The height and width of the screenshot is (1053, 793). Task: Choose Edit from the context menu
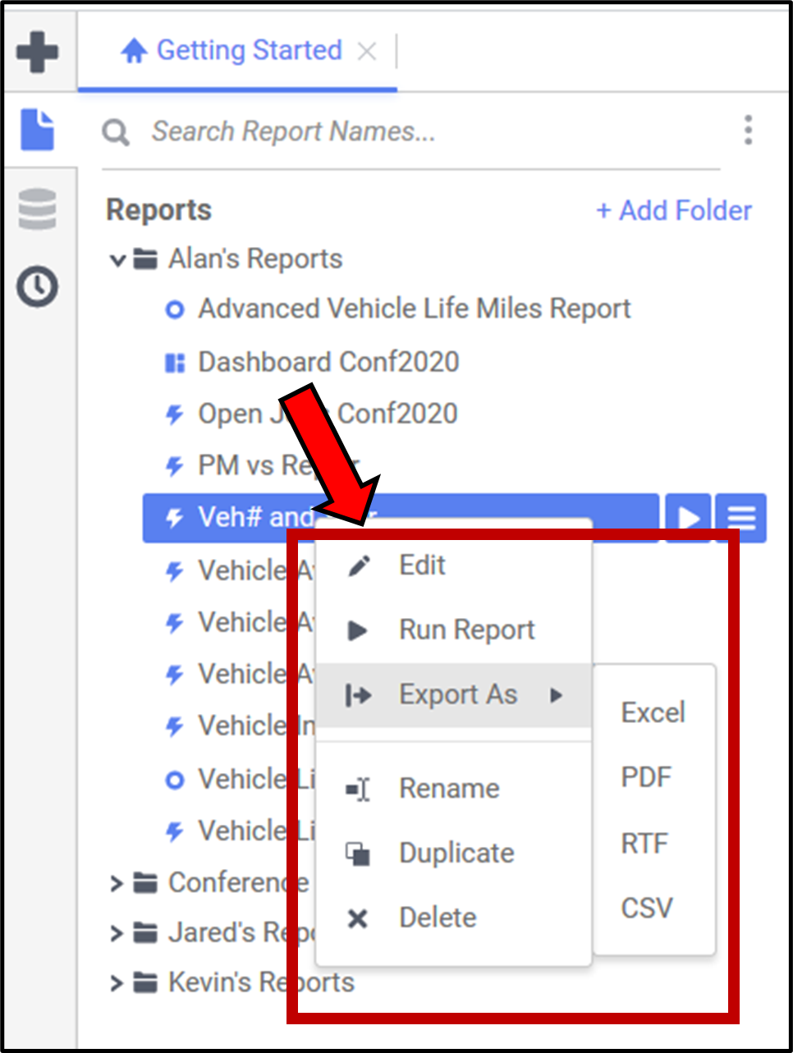(x=422, y=565)
